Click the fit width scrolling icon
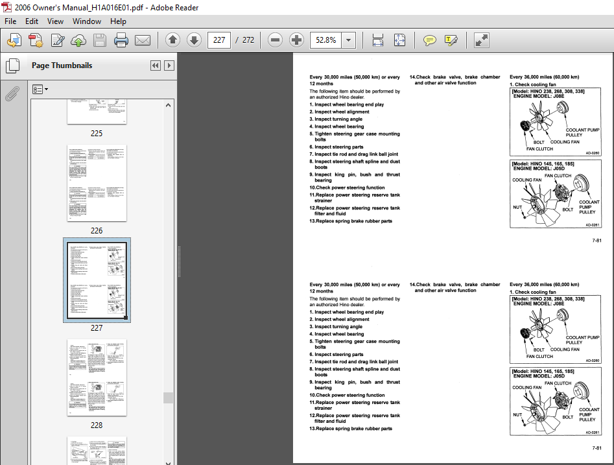This screenshot has height=465, width=614. 378,40
